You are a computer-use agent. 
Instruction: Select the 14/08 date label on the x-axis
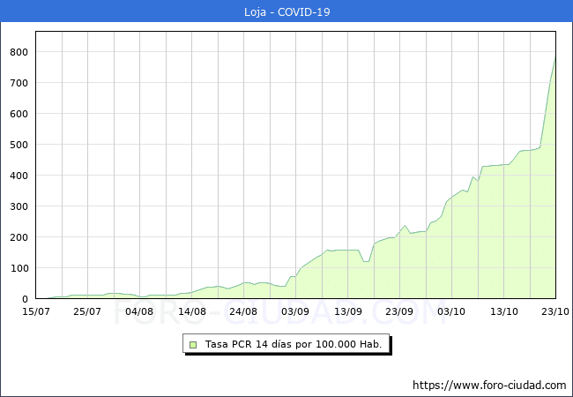click(191, 311)
